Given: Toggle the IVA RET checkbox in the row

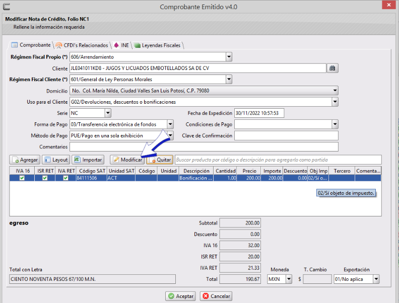Looking at the screenshot, I should [65, 178].
